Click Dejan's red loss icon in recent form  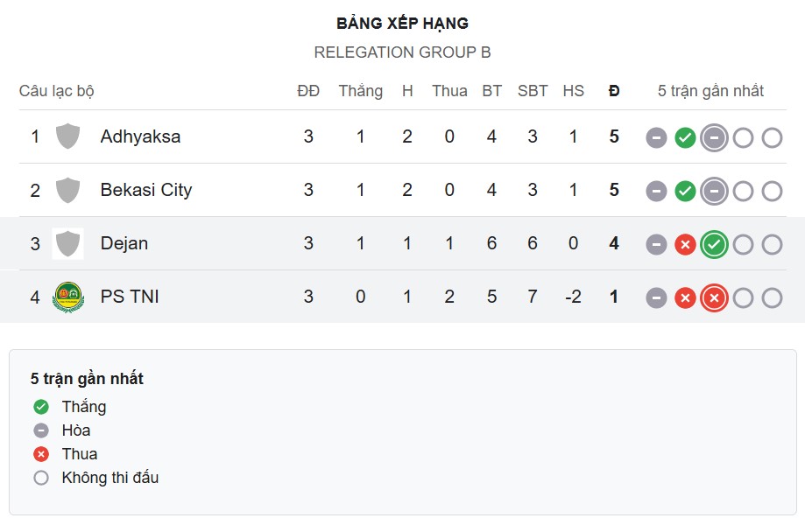684,244
